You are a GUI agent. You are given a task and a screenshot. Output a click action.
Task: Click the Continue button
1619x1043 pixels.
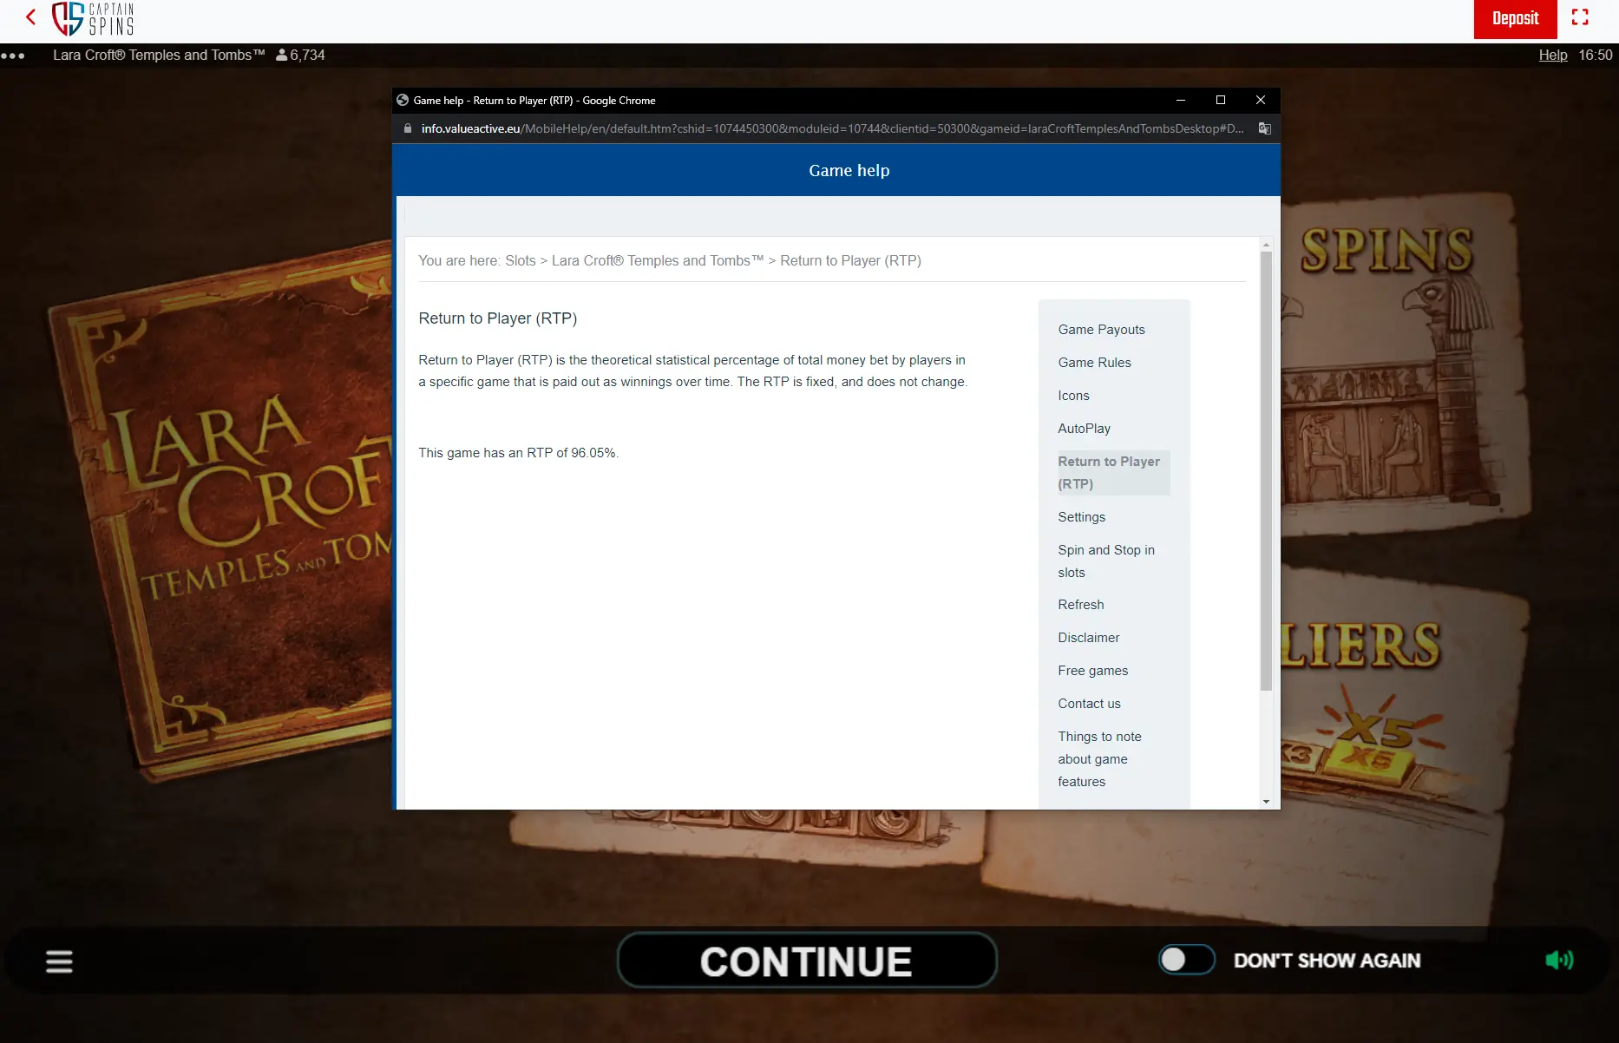[x=807, y=961]
